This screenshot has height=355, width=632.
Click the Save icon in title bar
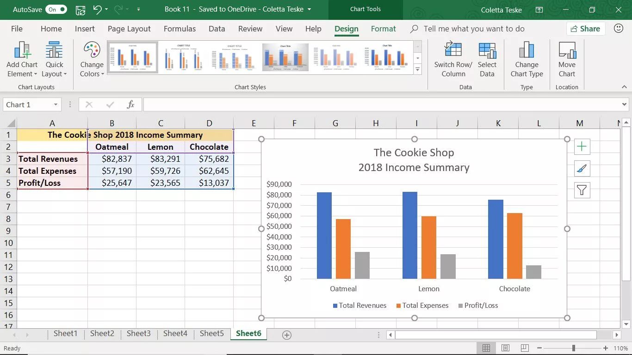point(80,10)
